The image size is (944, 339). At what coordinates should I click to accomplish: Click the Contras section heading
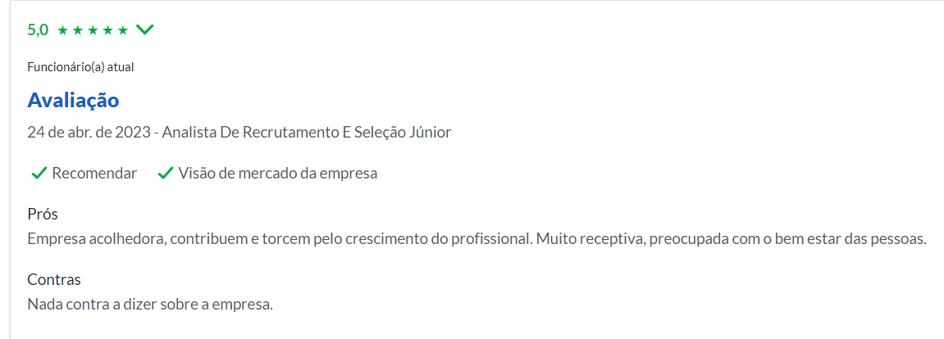pyautogui.click(x=54, y=279)
